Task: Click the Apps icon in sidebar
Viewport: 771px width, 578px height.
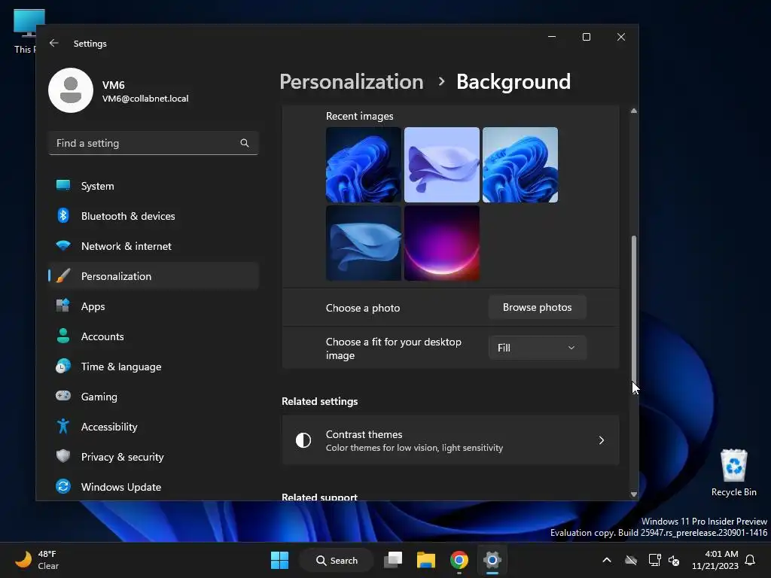Action: tap(63, 306)
